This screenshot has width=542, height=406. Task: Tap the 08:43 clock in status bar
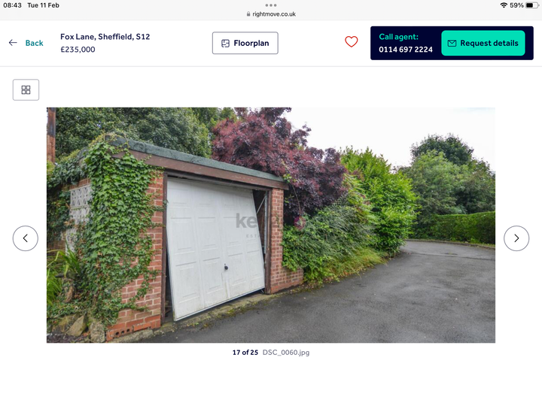(13, 5)
